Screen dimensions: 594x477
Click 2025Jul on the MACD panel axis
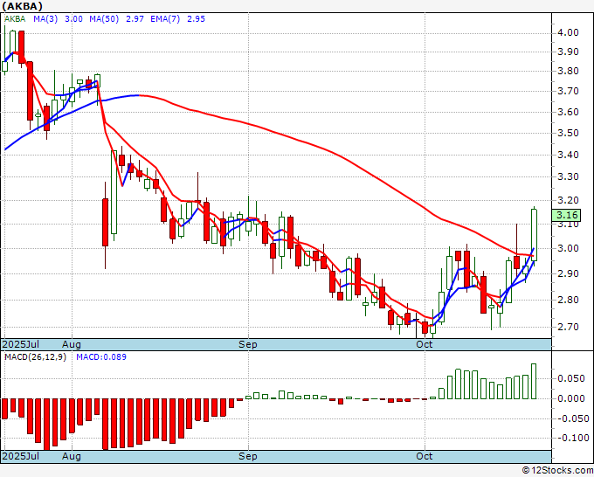[x=21, y=456]
